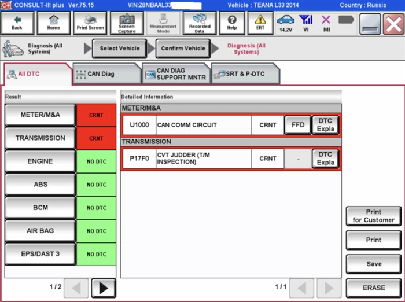This screenshot has width=405, height=302.
Task: Go to next page of result list
Action: click(103, 288)
